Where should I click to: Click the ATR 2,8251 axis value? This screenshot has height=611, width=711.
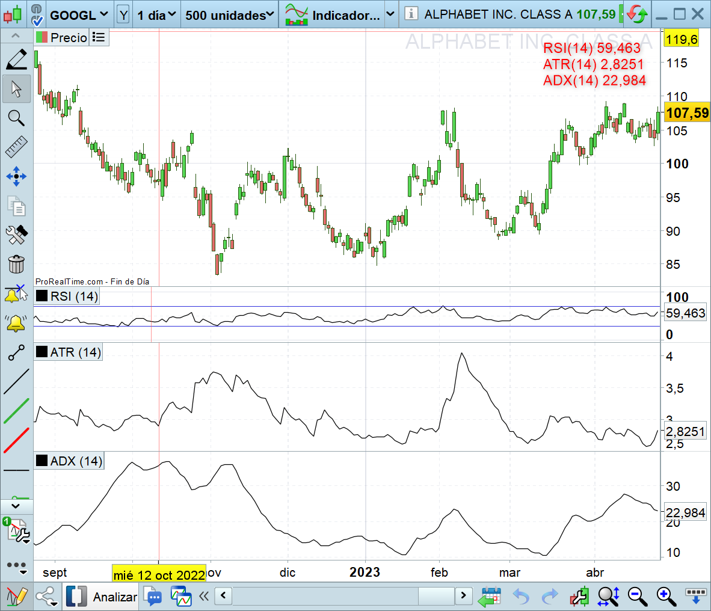coord(685,432)
